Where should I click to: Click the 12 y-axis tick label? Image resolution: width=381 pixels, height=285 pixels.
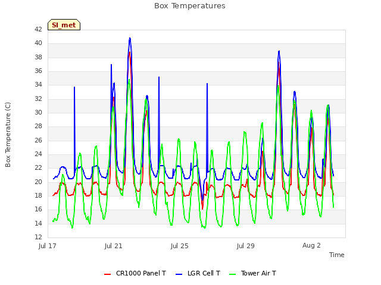tap(38, 237)
